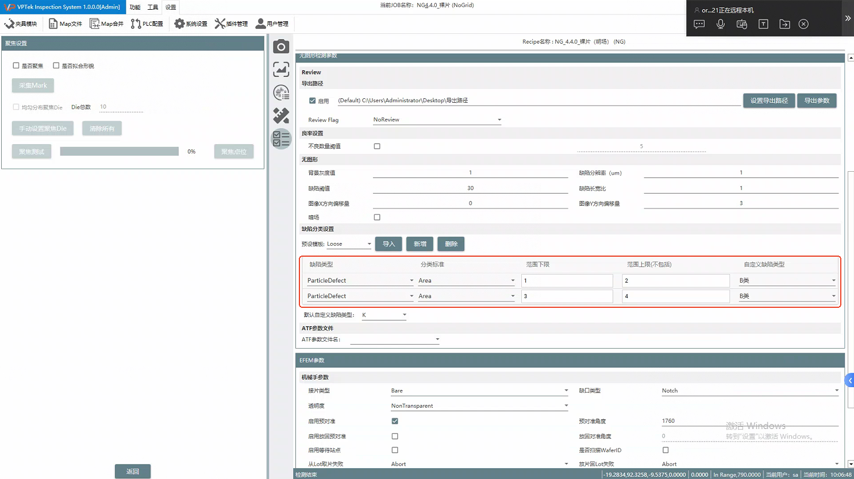Click scrollbar down arrow on right panel
854x479 pixels.
click(x=851, y=463)
